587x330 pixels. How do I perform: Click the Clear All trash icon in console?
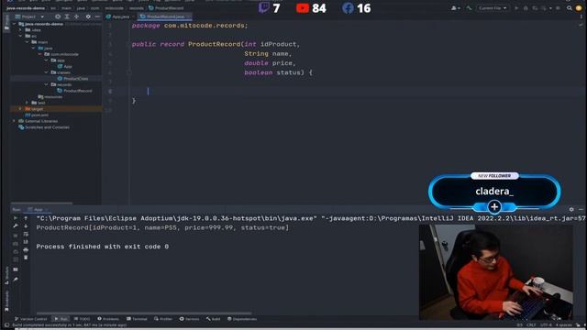click(x=26, y=258)
